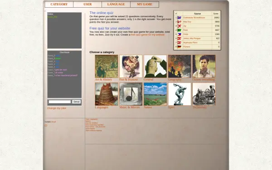Viewport: 272px width, 170px height.
Task: Select the Art & History category image
Action: [x=107, y=66]
